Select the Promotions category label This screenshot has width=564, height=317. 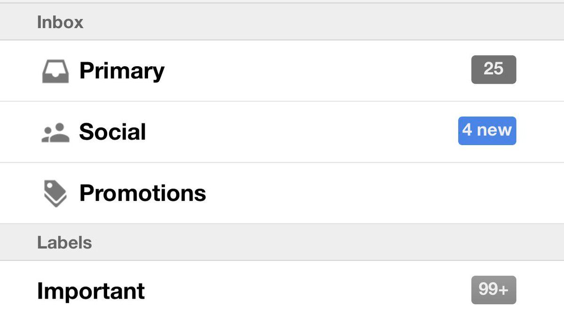142,193
